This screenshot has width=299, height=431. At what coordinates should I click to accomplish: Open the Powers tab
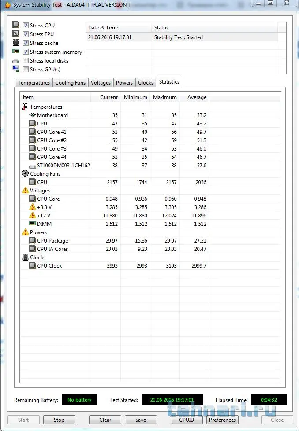pyautogui.click(x=124, y=83)
